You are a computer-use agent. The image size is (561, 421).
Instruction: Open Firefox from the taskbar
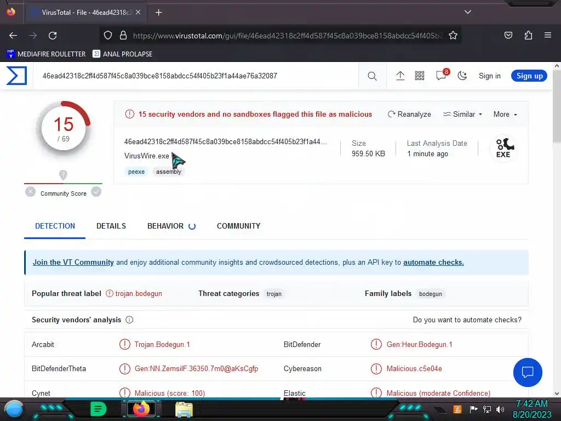(141, 409)
